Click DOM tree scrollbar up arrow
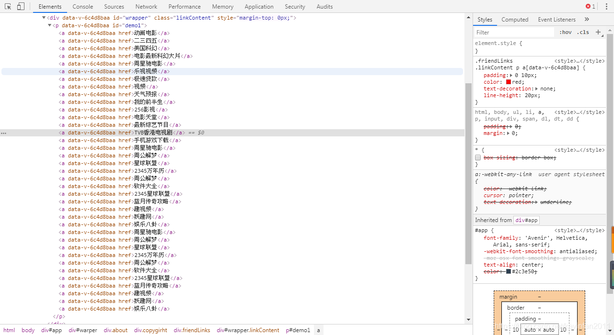Viewport: 614px width, 335px height. (468, 17)
